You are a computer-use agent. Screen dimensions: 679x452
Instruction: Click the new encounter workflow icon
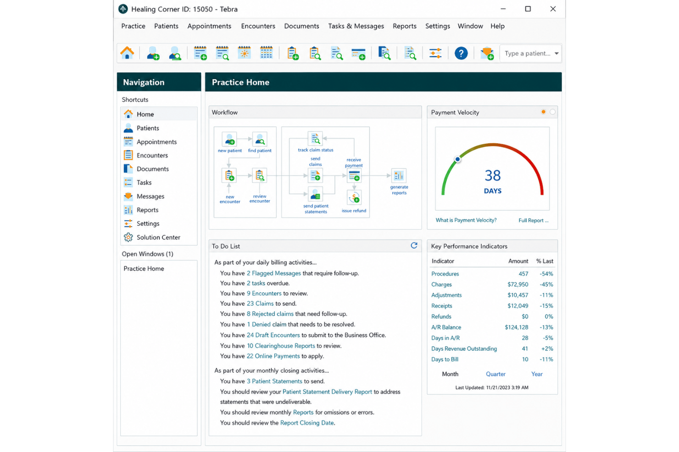point(229,175)
